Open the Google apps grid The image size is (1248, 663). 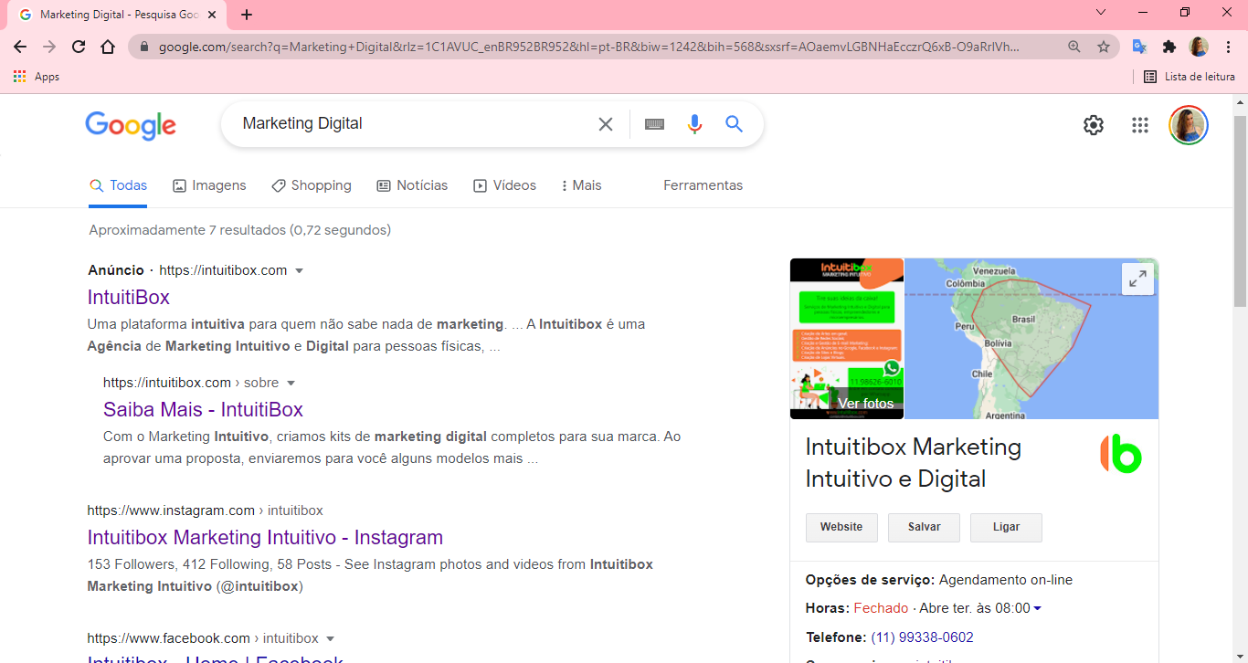coord(1139,125)
